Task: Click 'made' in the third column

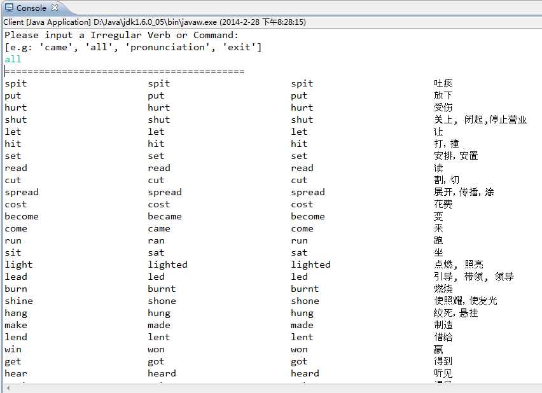Action: coord(302,325)
